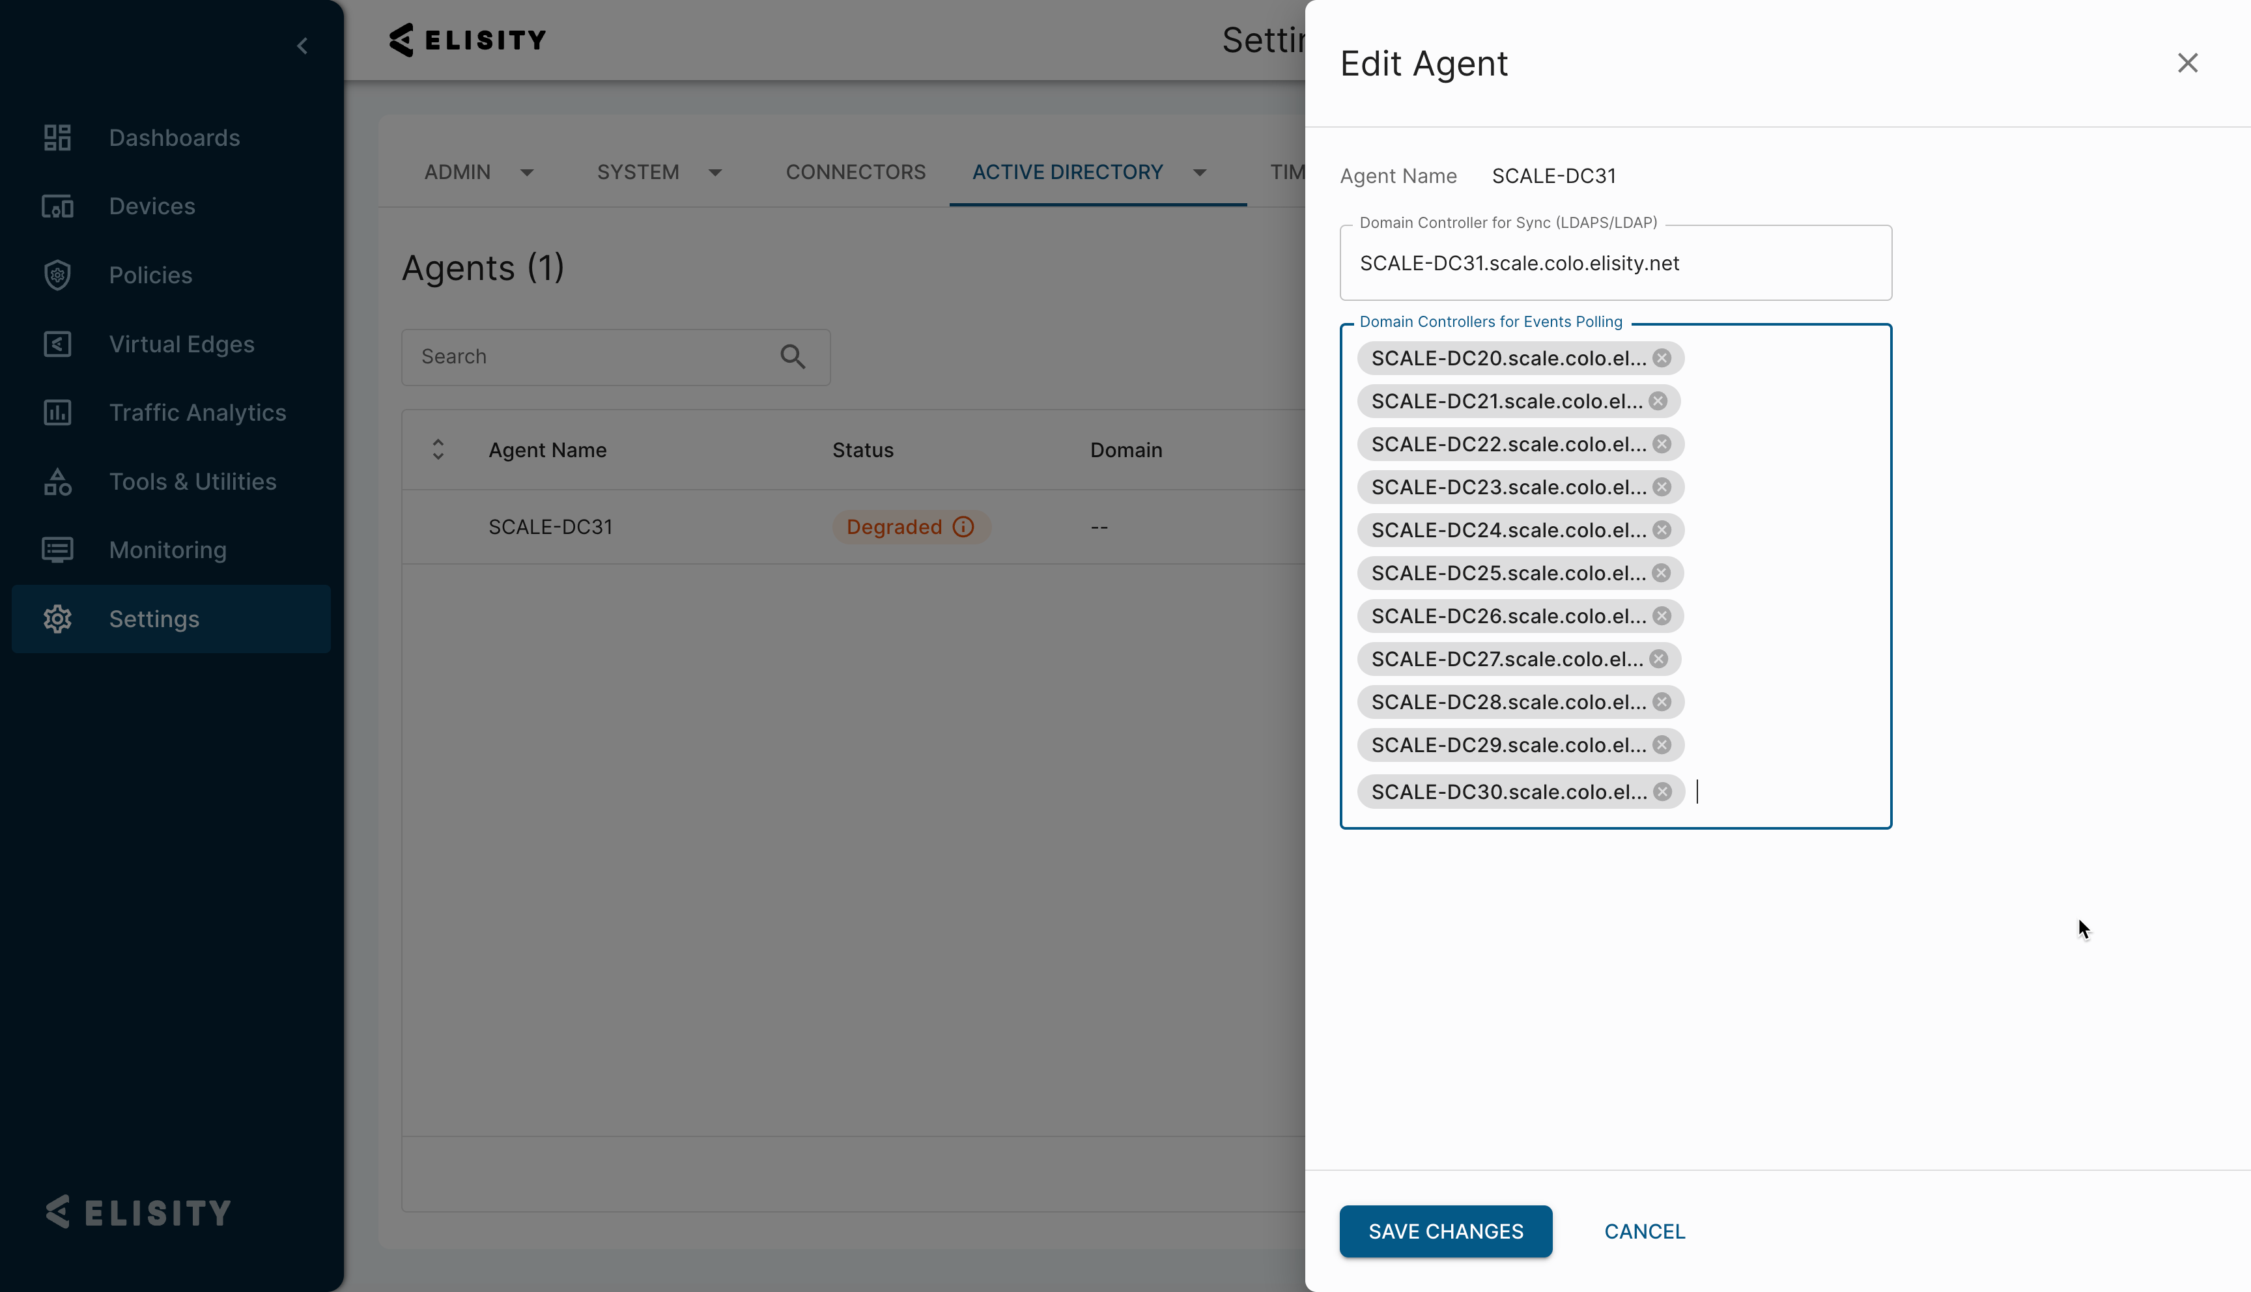Open Dashboards from the sidebar
Viewport: 2251px width, 1292px height.
(174, 137)
